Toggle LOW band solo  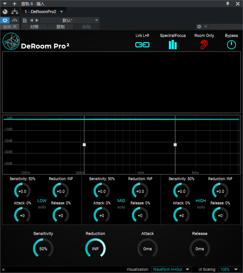pos(42,207)
